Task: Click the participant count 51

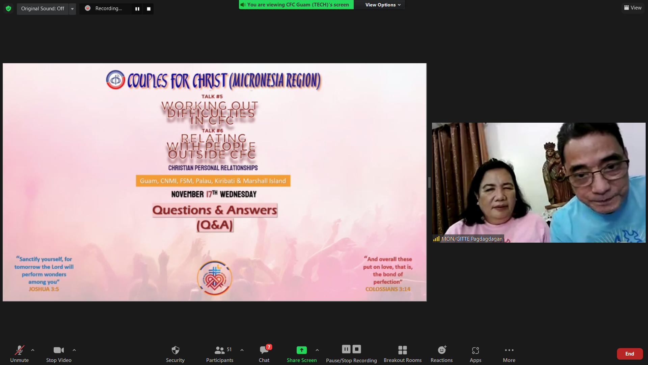Action: click(x=229, y=349)
